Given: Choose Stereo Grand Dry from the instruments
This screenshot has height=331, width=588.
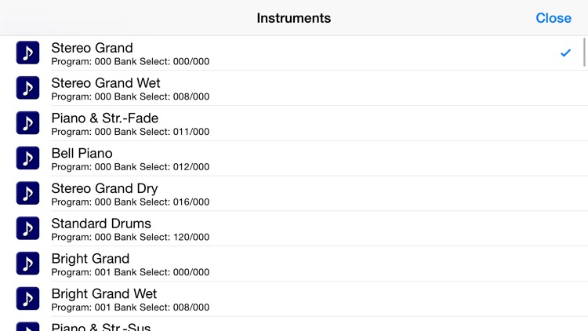Looking at the screenshot, I should [x=104, y=188].
